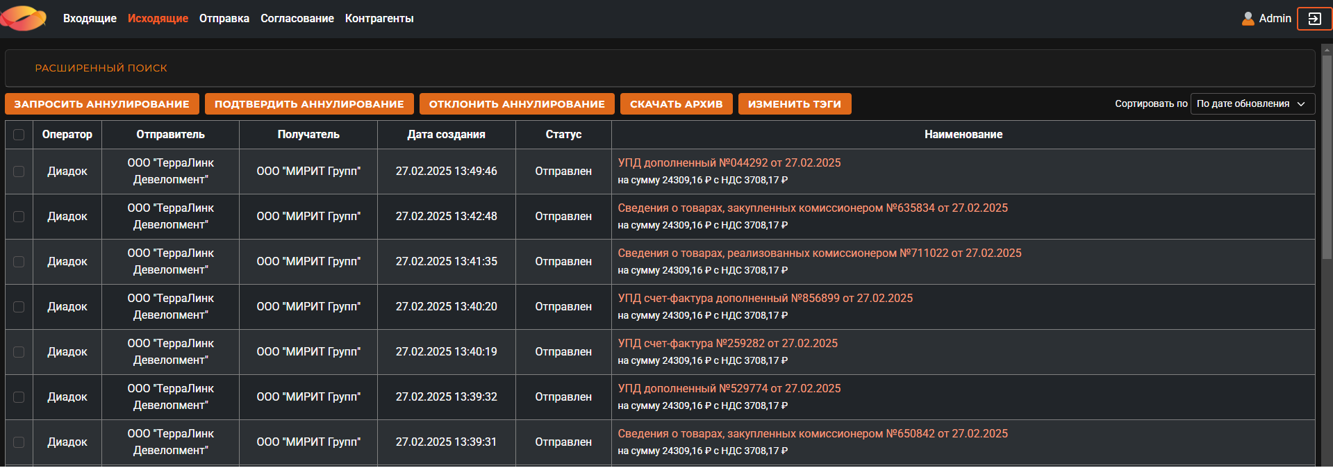The width and height of the screenshot is (1333, 468).
Task: Click the scrollbar up arrow
Action: [1327, 49]
